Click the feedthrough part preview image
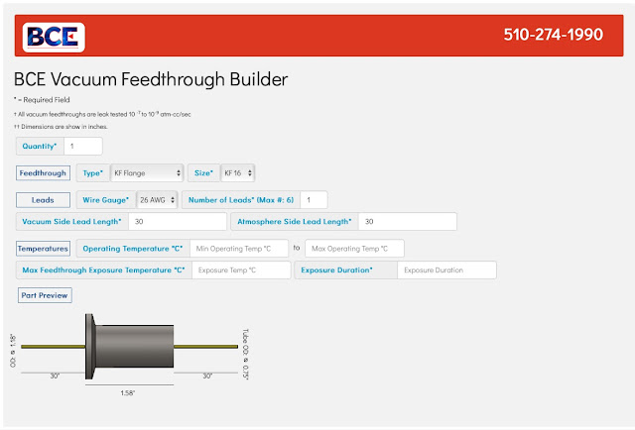 click(130, 347)
